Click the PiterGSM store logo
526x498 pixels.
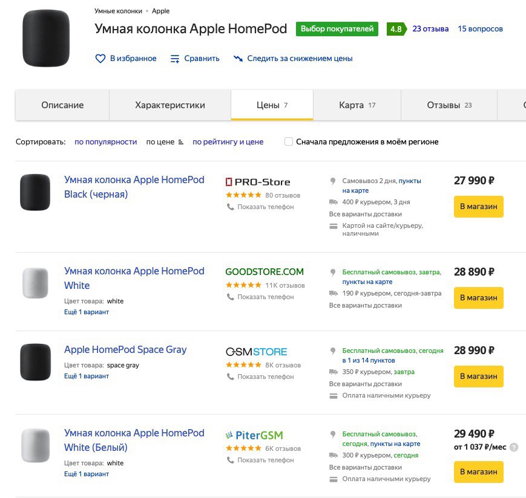(254, 435)
